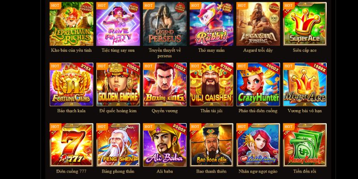Open the Mega Ace game tile
This screenshot has width=358, height=179.
305,85
